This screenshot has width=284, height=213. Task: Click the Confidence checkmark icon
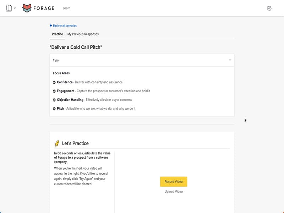[54, 82]
